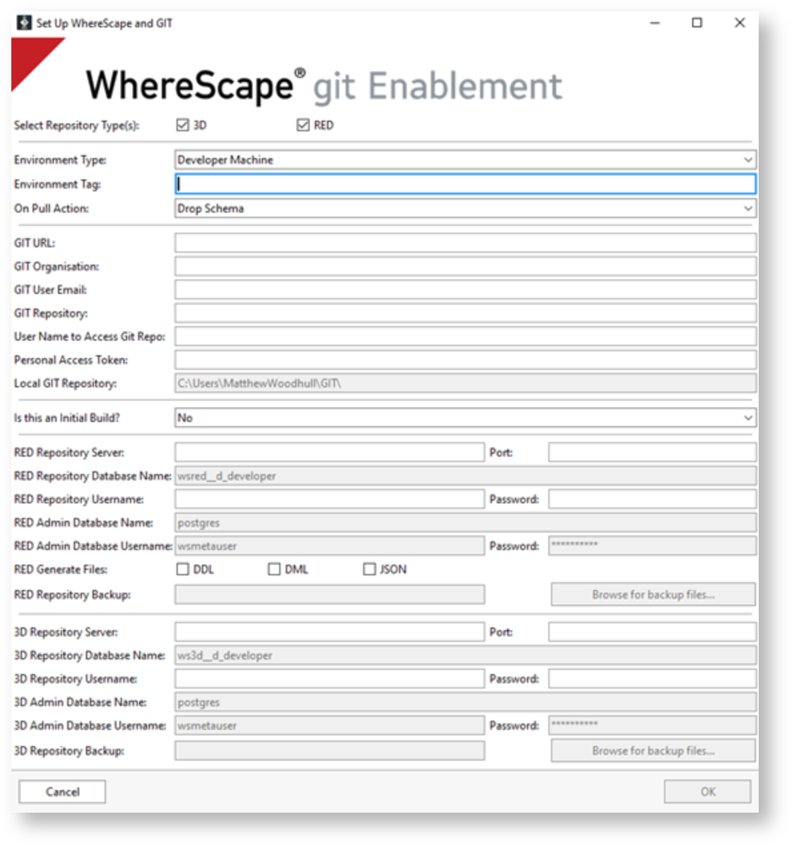The width and height of the screenshot is (792, 846).
Task: Click the 3D Repository Server field
Action: pos(330,632)
